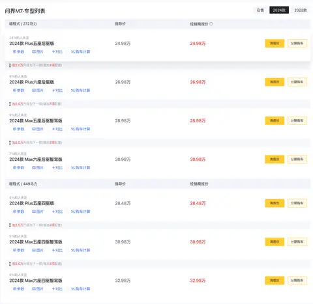Click 询底价 for Max六座后驱智驾版
313x304 pixels.
275,159
